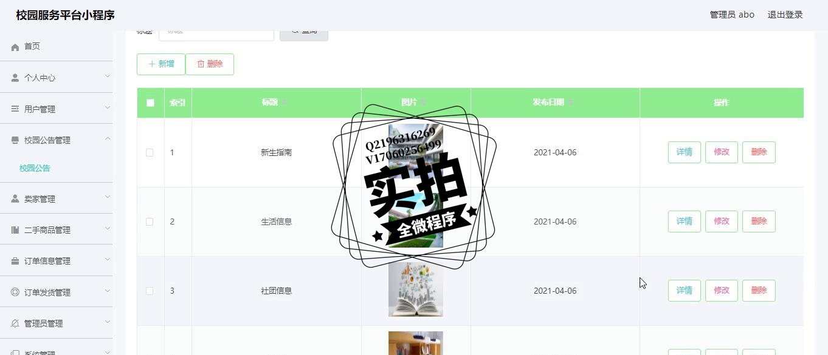Toggle the select-all checkbox in table header
This screenshot has width=828, height=355.
click(x=151, y=103)
